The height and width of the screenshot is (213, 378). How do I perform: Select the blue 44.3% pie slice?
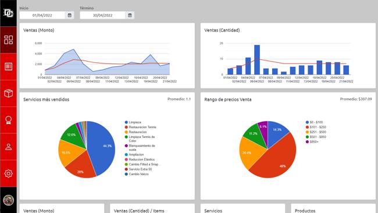click(101, 147)
